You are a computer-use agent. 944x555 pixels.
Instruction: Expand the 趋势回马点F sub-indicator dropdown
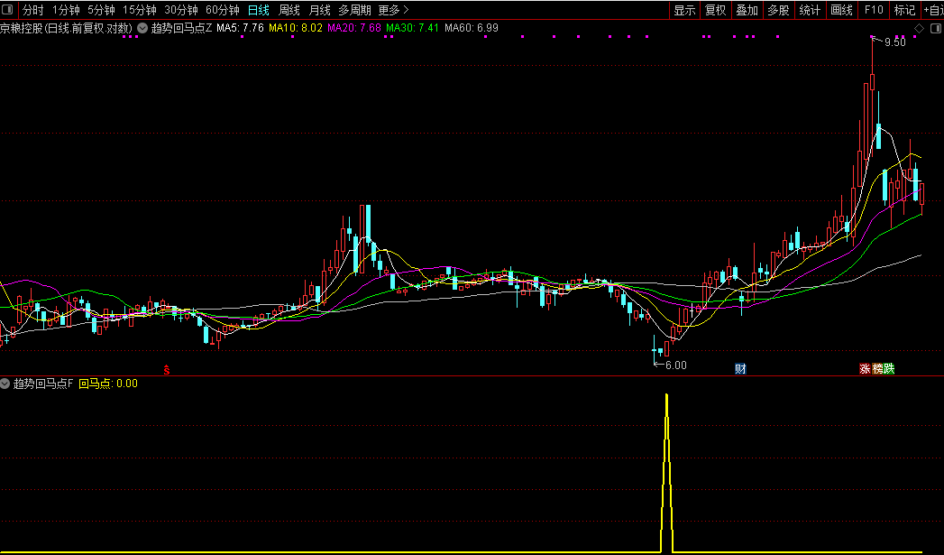[x=6, y=384]
